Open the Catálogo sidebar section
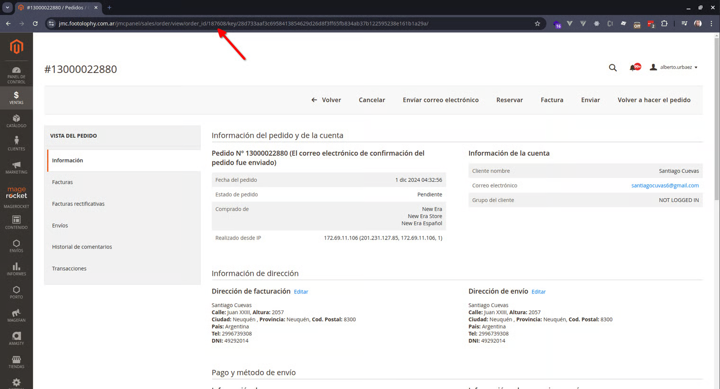 click(x=16, y=121)
